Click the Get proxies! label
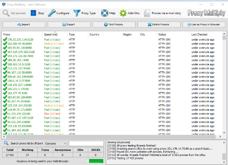The width and height of the screenshot is (228, 165). [18, 13]
